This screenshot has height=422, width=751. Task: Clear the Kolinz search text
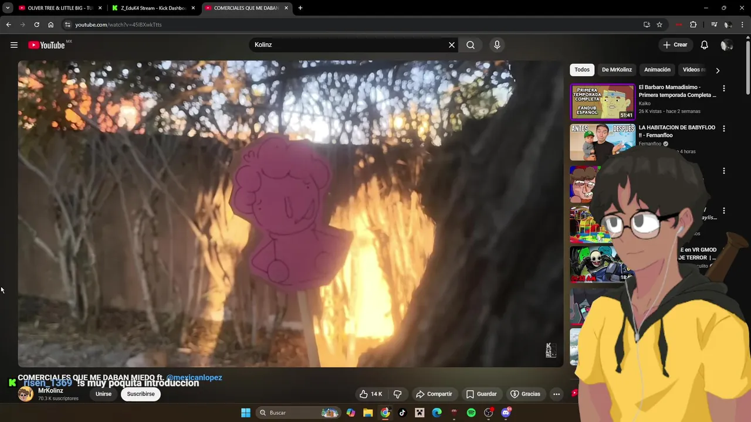(452, 45)
